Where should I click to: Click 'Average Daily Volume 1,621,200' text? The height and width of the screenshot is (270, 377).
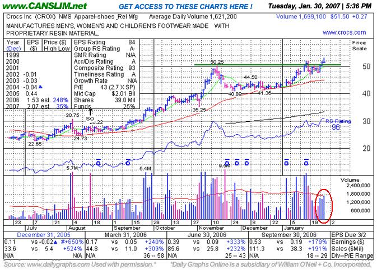pyautogui.click(x=193, y=17)
